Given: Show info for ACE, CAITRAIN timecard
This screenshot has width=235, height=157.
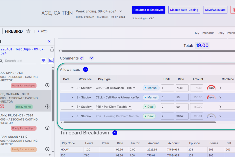Looking at the screenshot, I should click(47, 107).
